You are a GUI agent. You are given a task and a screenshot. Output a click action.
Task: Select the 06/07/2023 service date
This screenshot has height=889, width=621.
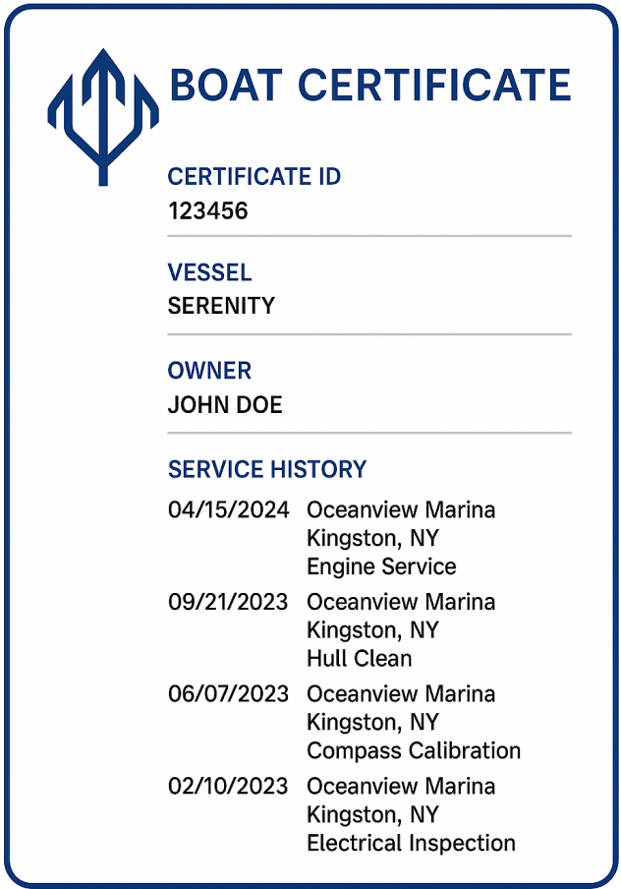click(228, 694)
